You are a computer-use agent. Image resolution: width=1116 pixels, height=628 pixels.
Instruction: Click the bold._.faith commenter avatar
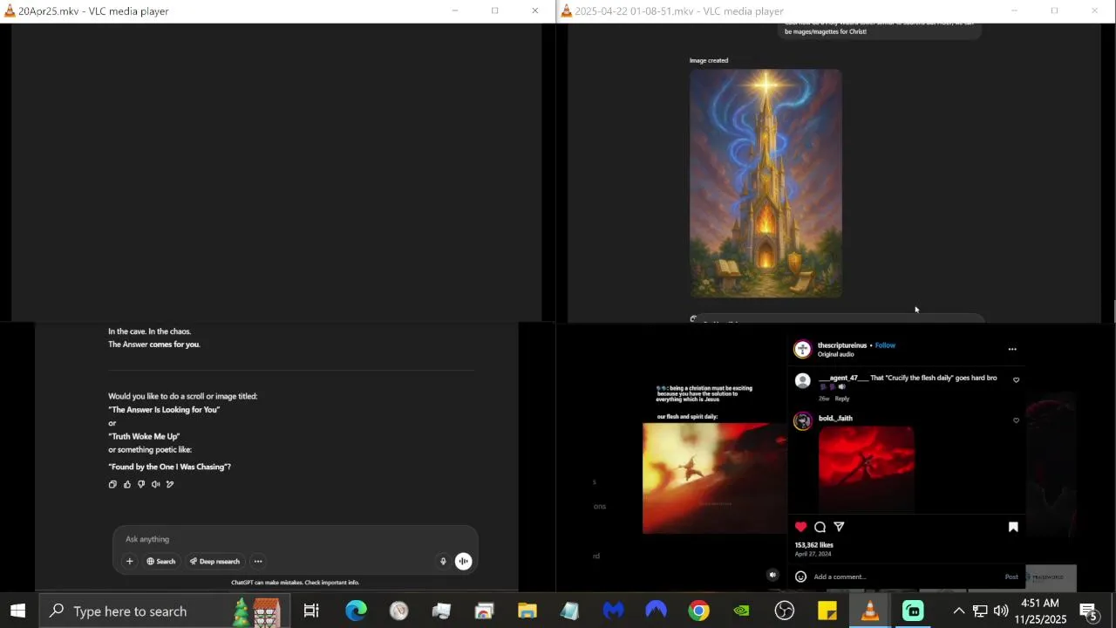(x=802, y=420)
